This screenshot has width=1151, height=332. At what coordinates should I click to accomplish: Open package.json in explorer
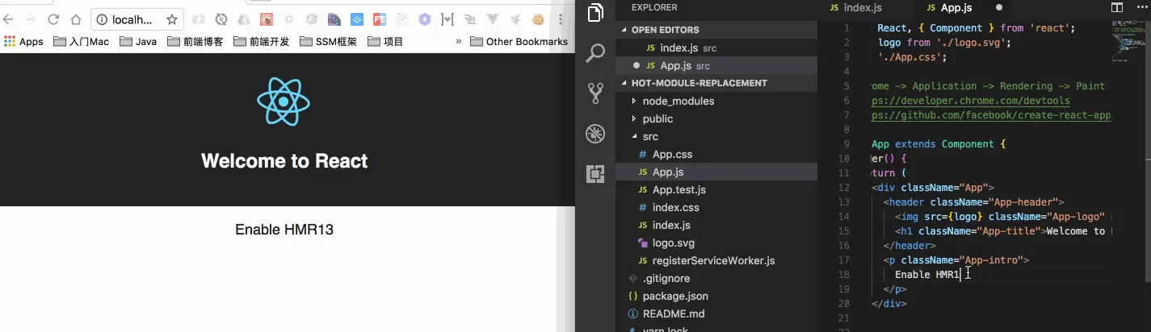pos(716,296)
